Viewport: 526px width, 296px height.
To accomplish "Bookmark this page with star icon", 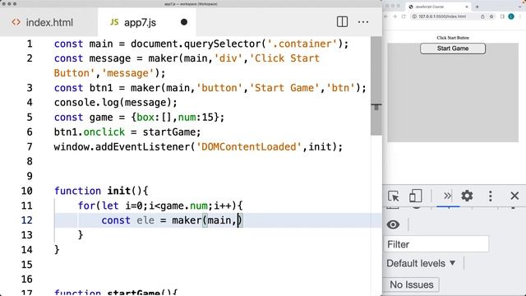I will click(491, 16).
